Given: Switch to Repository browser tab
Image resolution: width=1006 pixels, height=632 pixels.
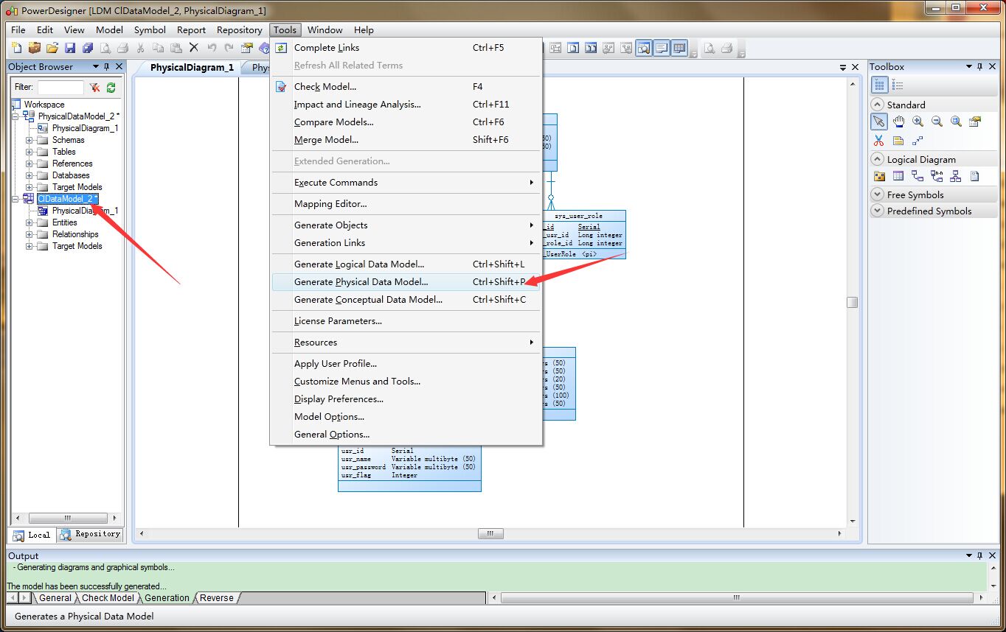Looking at the screenshot, I should click(x=90, y=534).
